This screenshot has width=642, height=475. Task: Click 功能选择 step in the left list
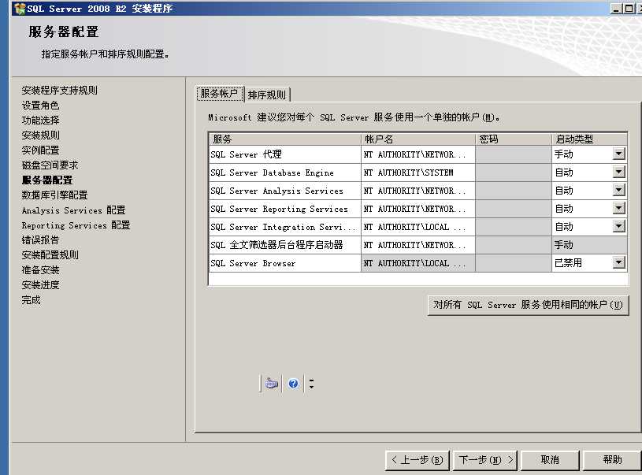(x=40, y=120)
